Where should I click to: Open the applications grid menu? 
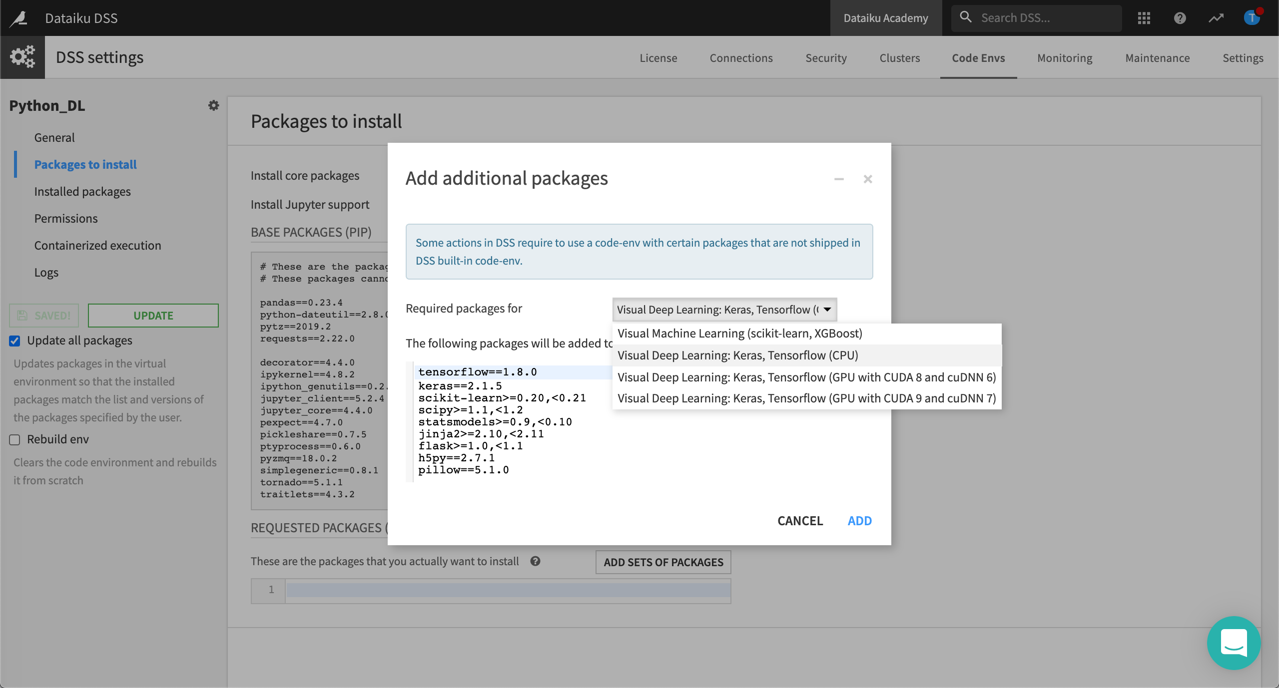[x=1144, y=18]
